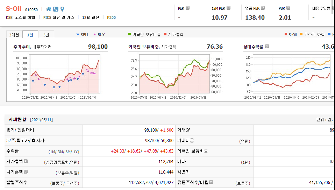Screen dimensions: 335x190
Task: Click the 외국인 보유비중 chart
Action: click(x=174, y=74)
